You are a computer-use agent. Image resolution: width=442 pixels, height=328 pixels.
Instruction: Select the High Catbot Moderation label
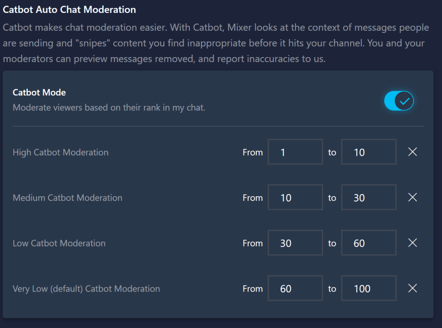click(x=60, y=152)
